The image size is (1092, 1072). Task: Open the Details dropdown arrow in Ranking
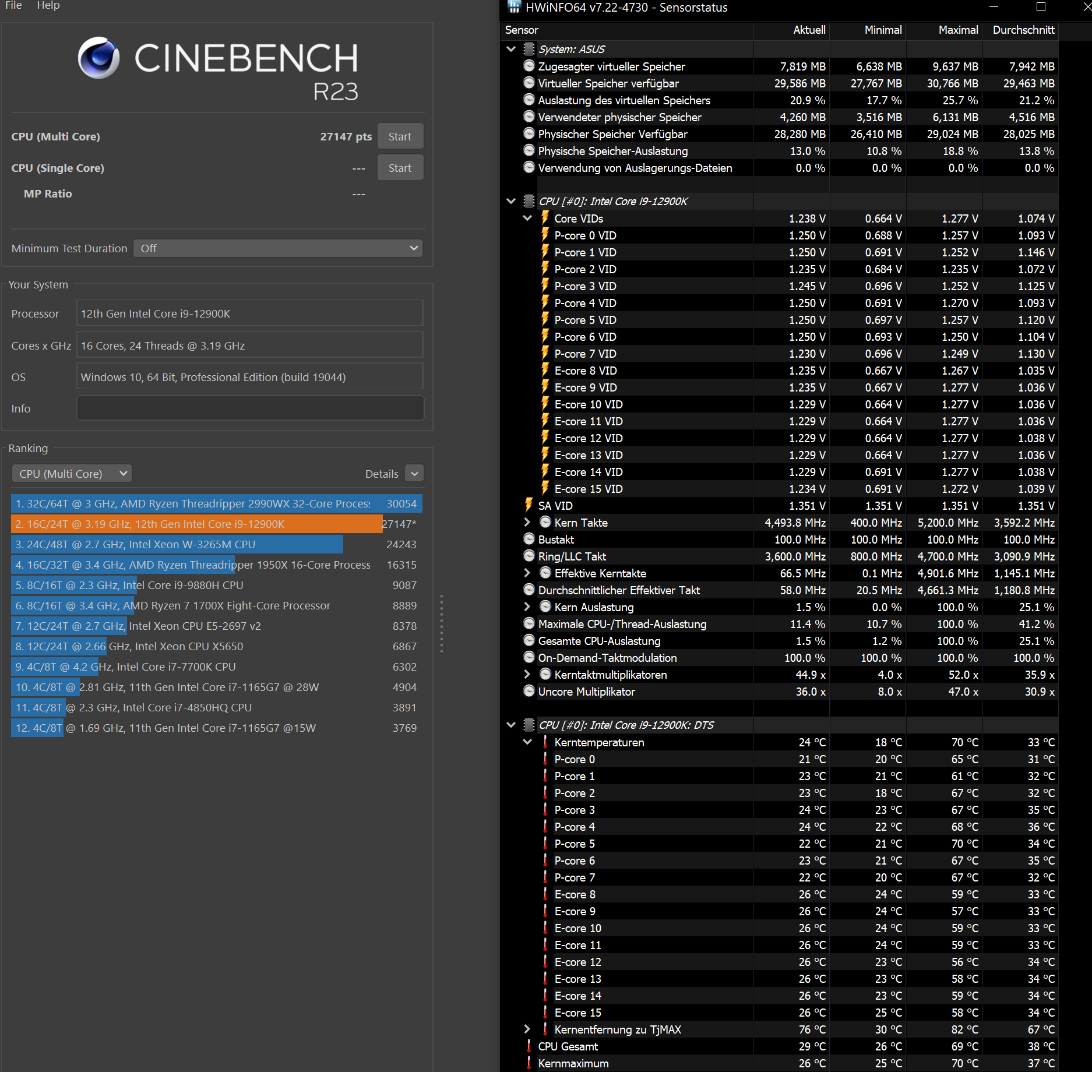click(x=414, y=474)
